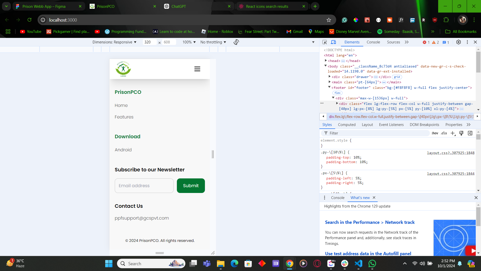Screen dimensions: 481x271
Task: Expand the head element node
Action: [326, 61]
